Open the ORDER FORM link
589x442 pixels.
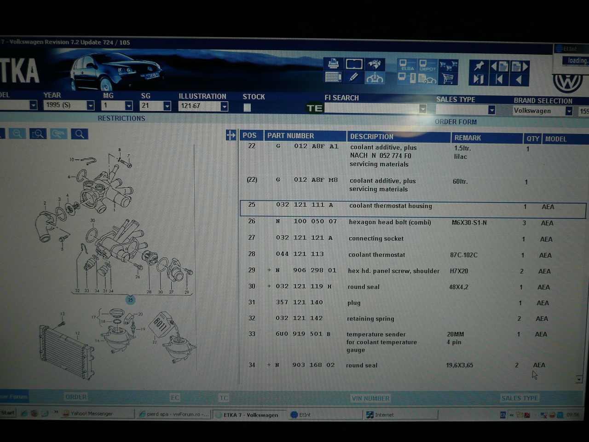point(456,122)
